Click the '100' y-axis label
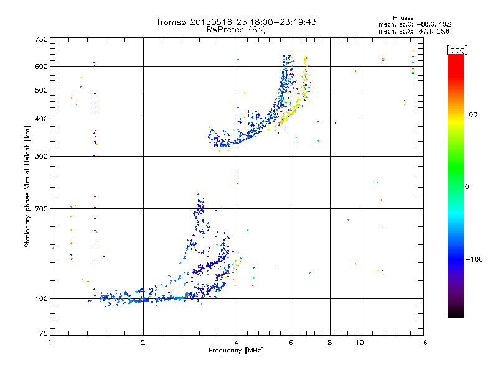 tap(41, 299)
